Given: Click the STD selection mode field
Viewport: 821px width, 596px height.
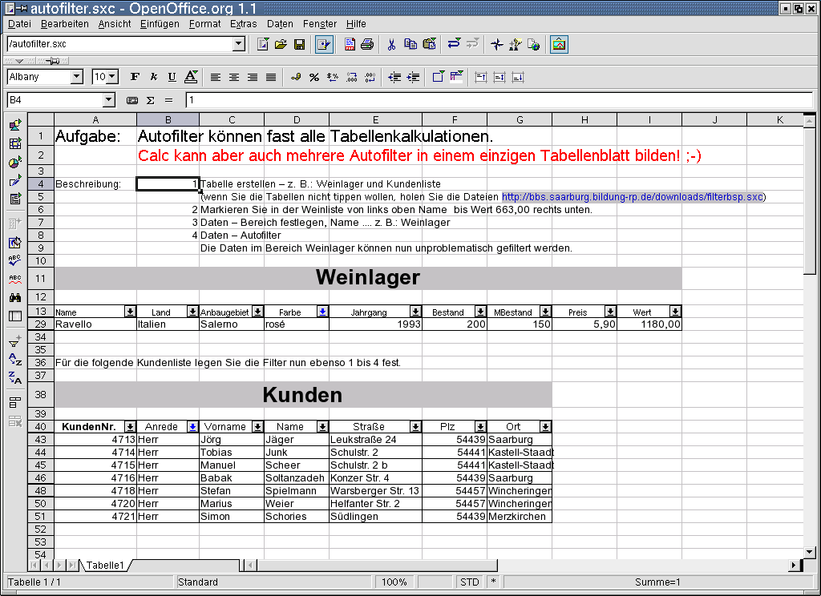Looking at the screenshot, I should click(469, 582).
